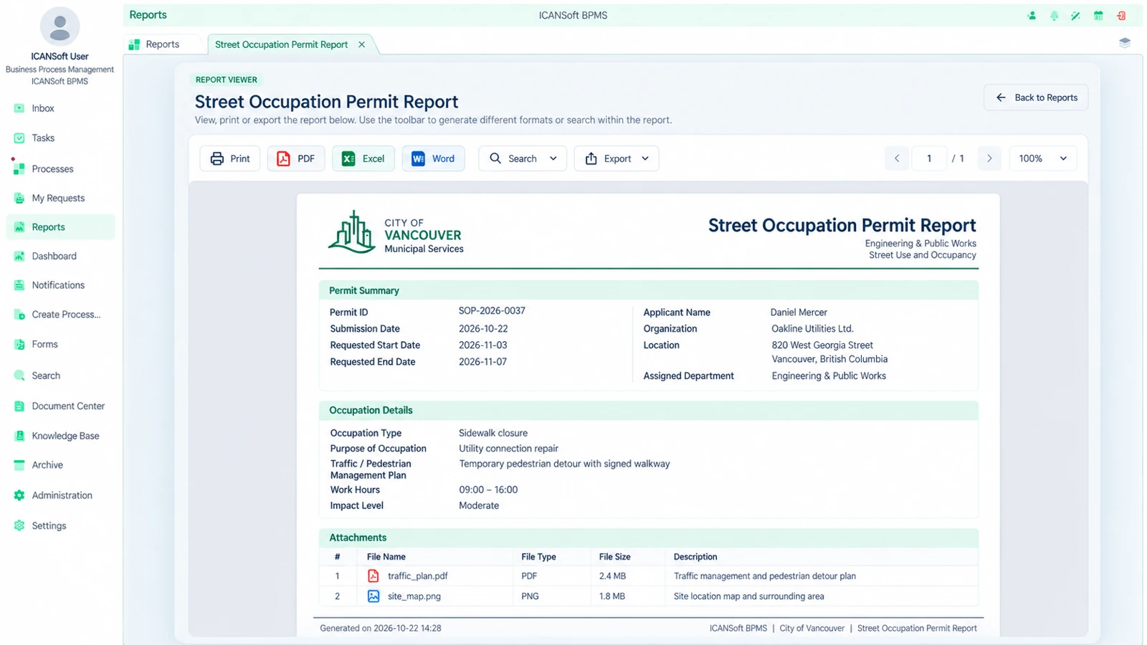
Task: Click the traffic_plan.pdf file icon
Action: tap(373, 575)
